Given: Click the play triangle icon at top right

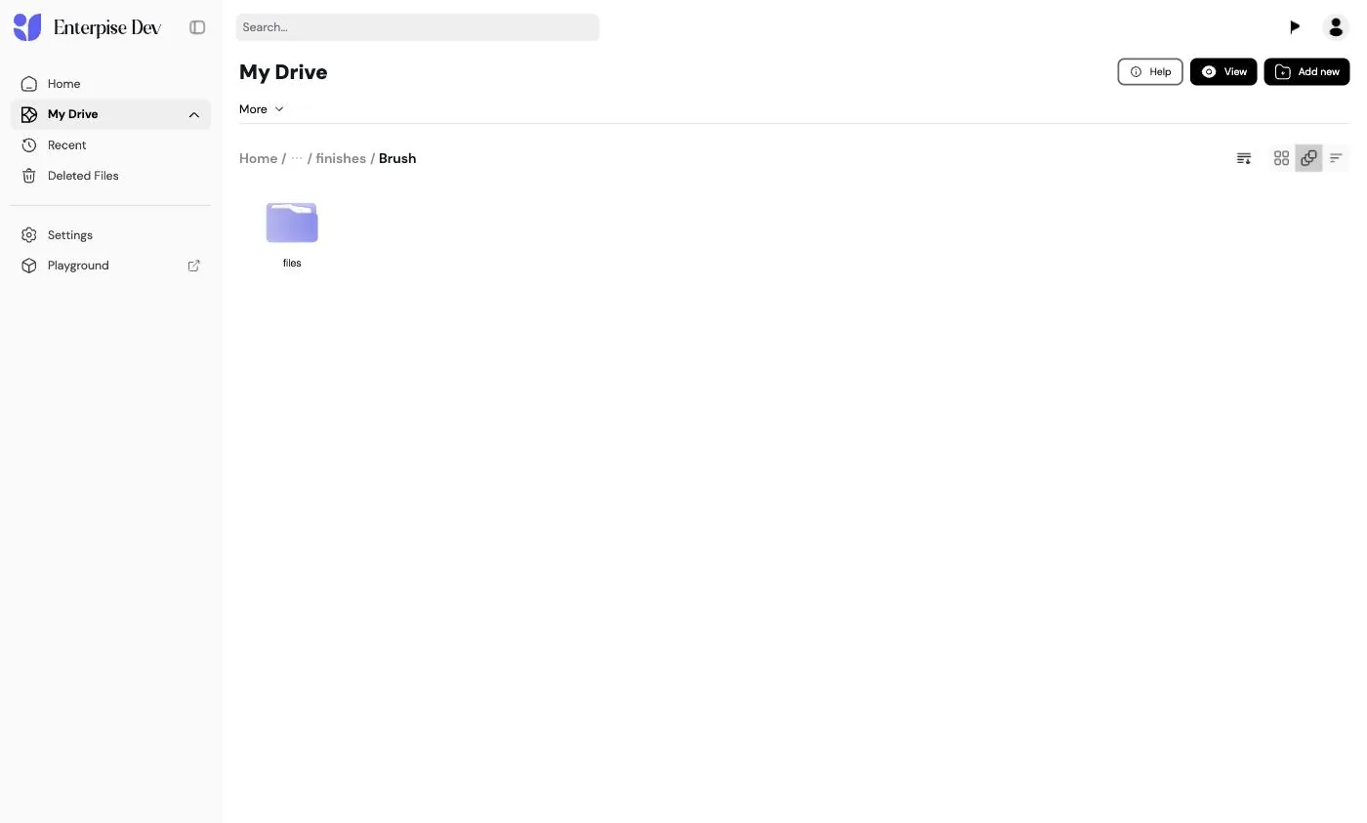Looking at the screenshot, I should (1295, 27).
